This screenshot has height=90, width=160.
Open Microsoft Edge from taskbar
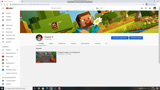[47, 88]
